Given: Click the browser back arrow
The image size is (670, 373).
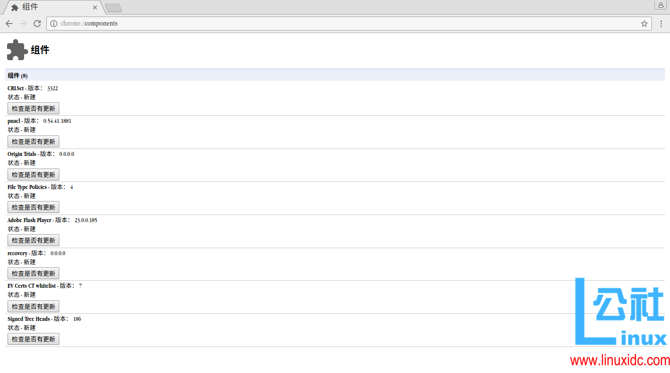Looking at the screenshot, I should pyautogui.click(x=9, y=24).
